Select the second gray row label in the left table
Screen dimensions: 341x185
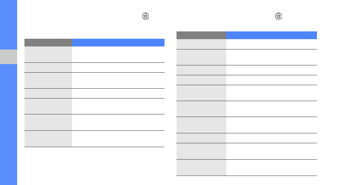point(48,68)
